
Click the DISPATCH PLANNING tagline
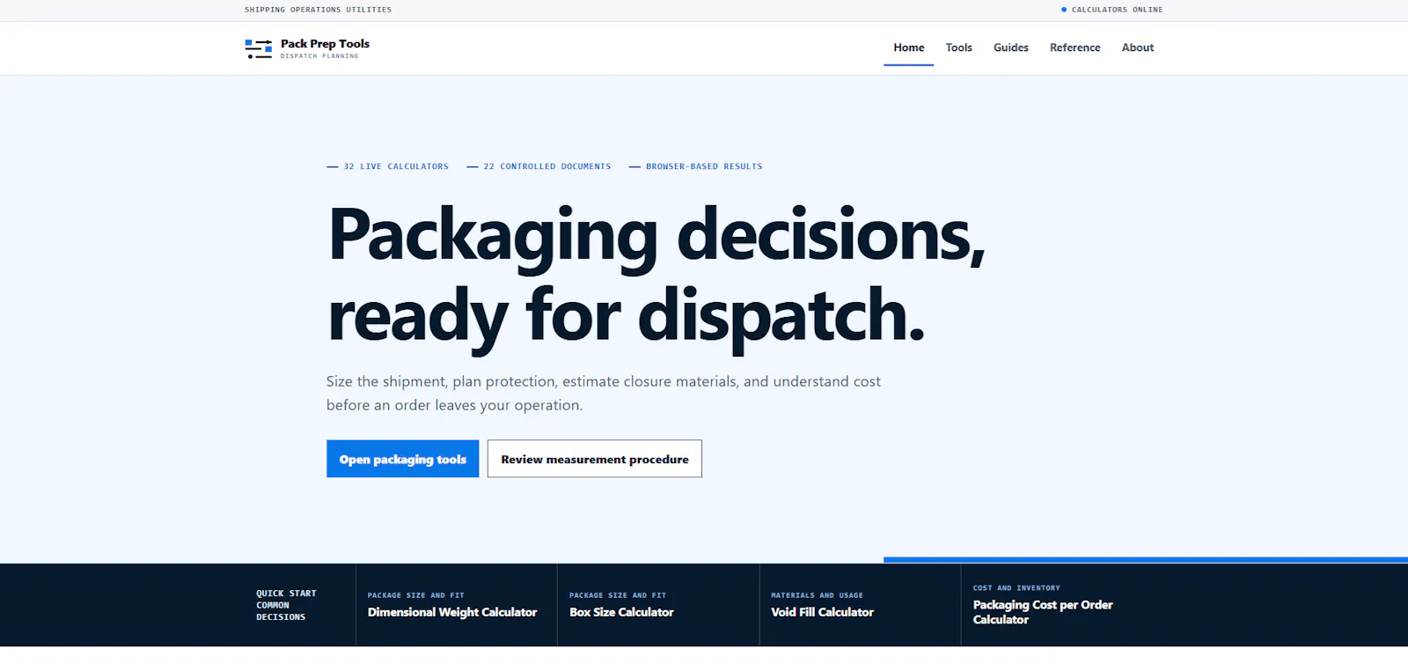(319, 56)
